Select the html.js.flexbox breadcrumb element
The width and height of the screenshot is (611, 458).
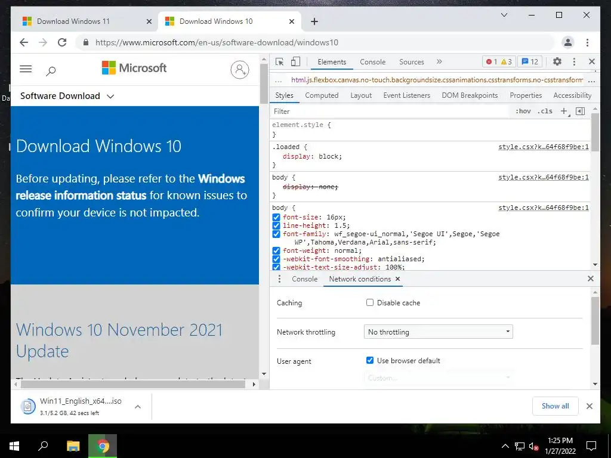coord(437,80)
